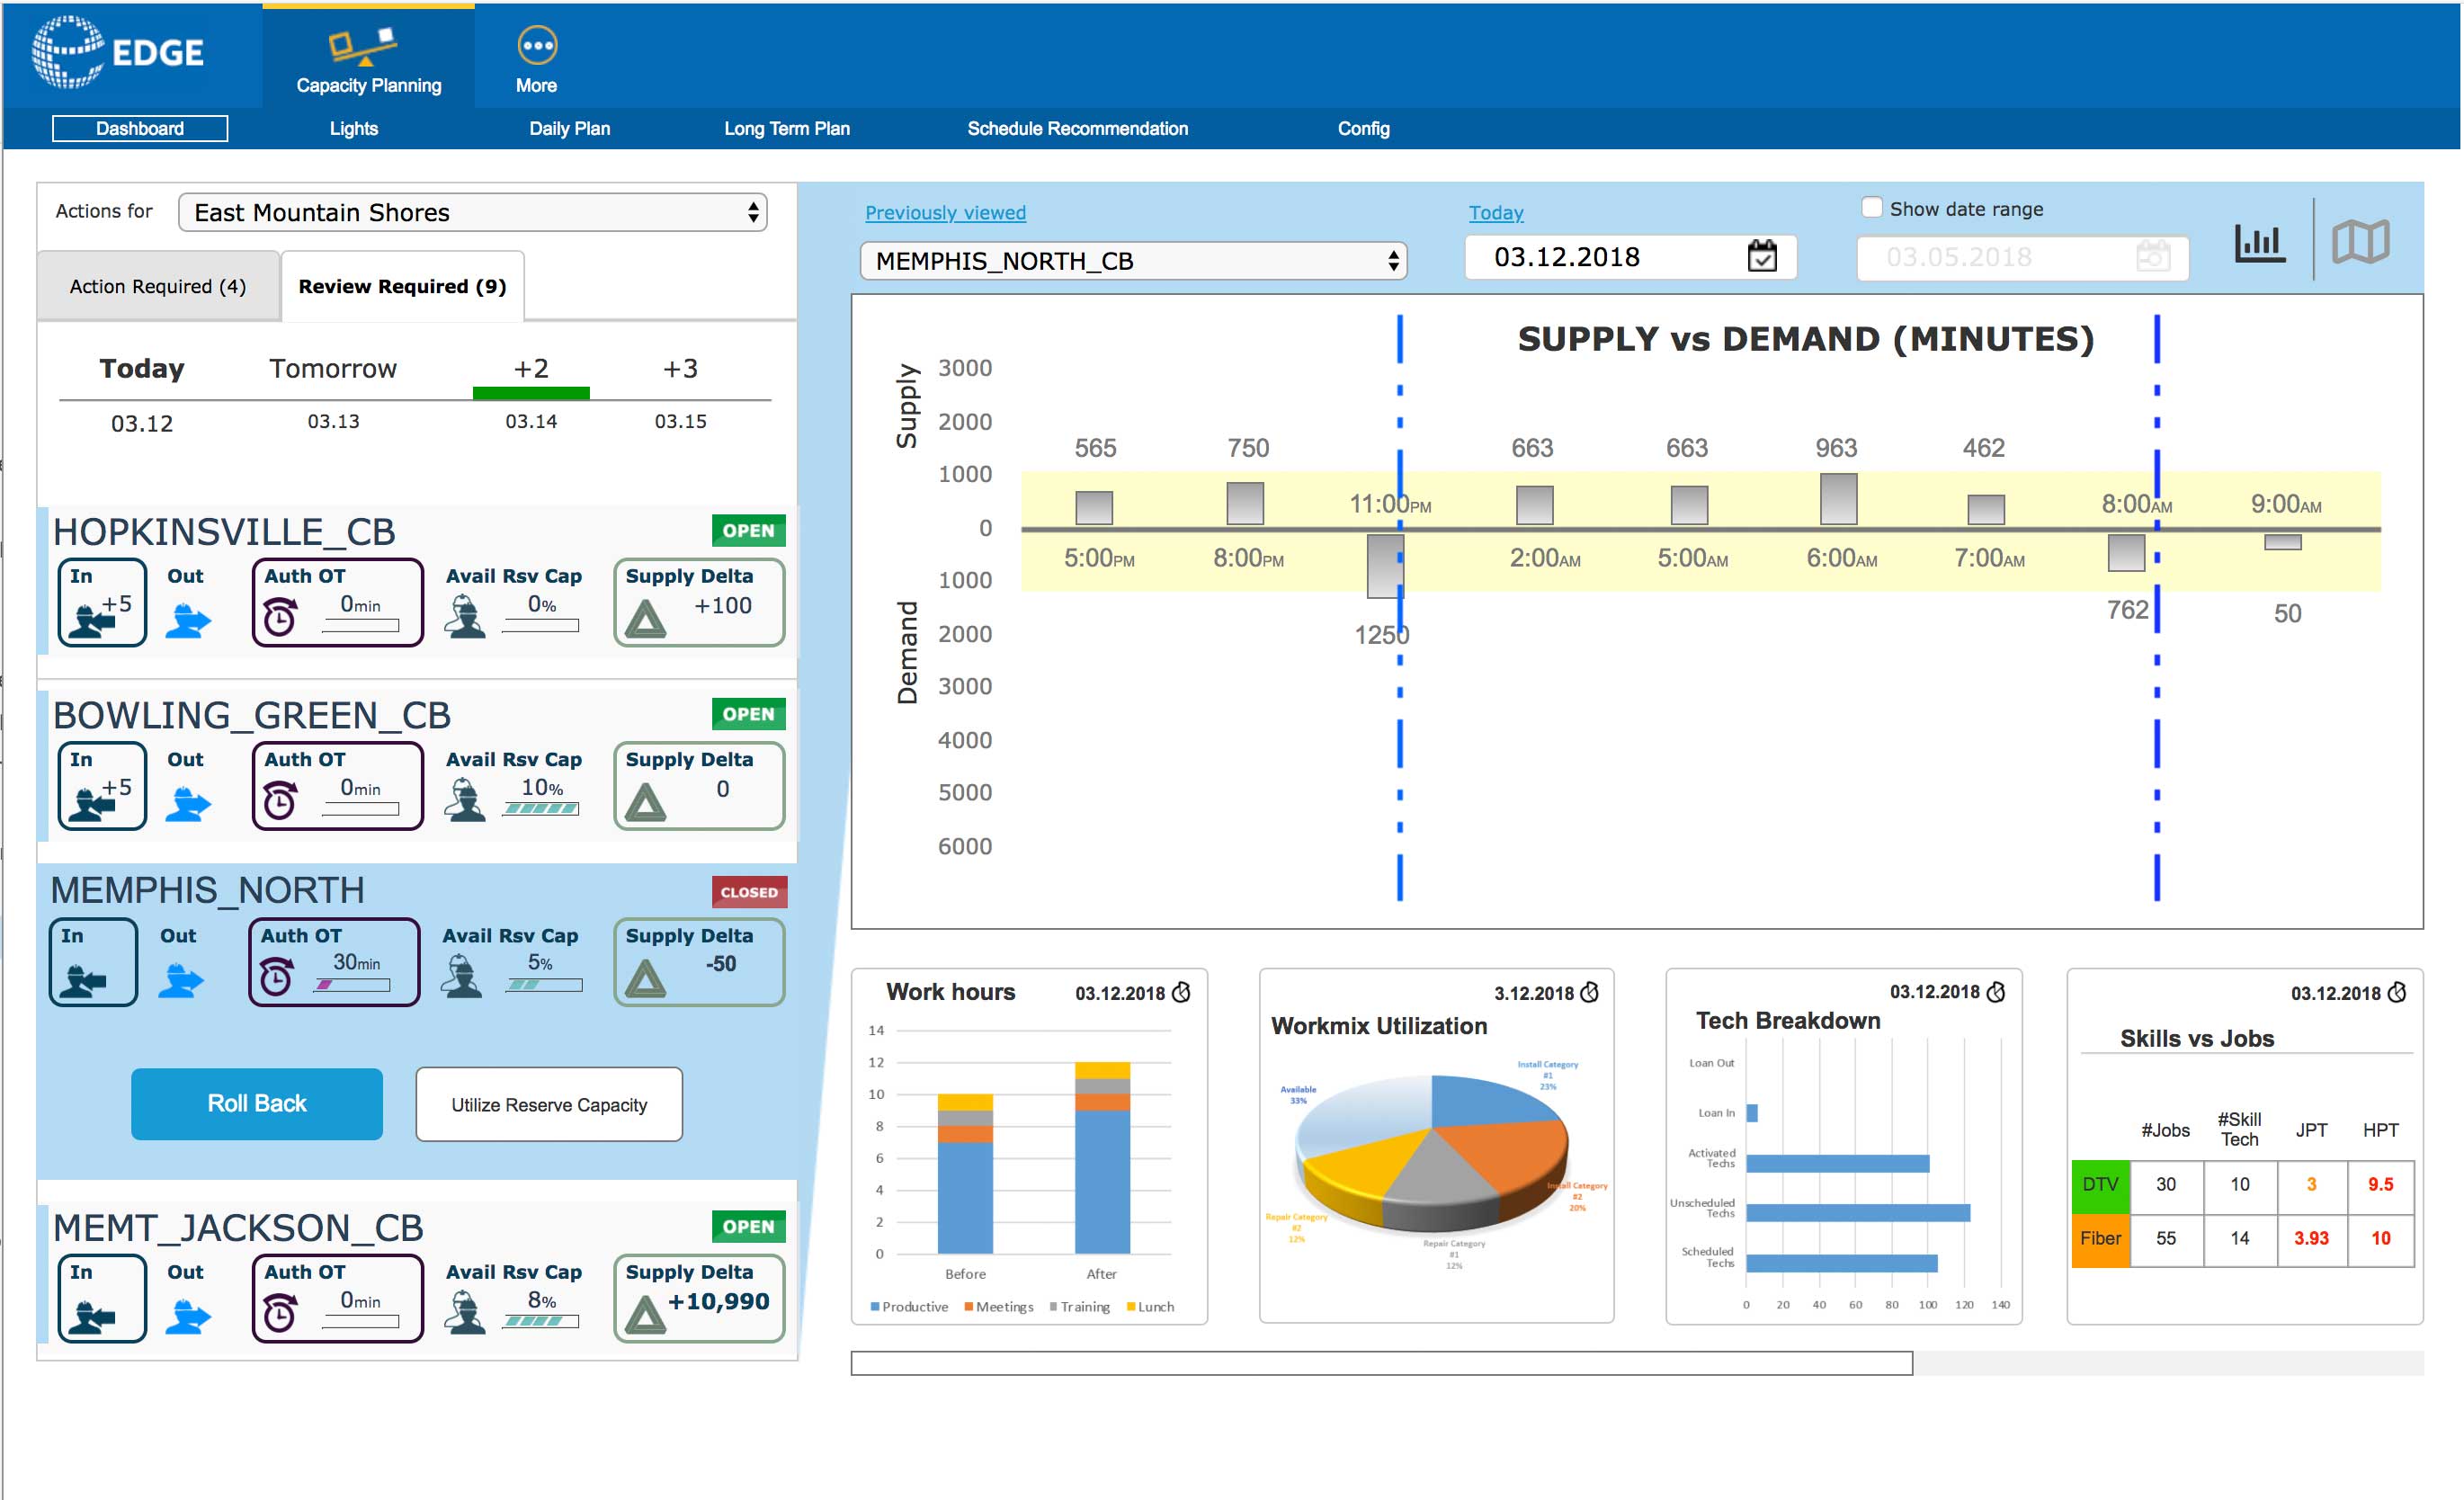Open the East Mountain Shores dropdown

click(x=472, y=212)
